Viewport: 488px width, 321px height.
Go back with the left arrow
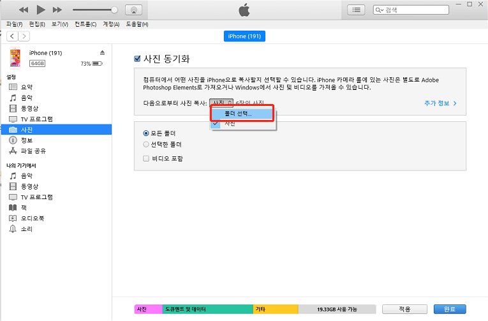click(x=12, y=36)
